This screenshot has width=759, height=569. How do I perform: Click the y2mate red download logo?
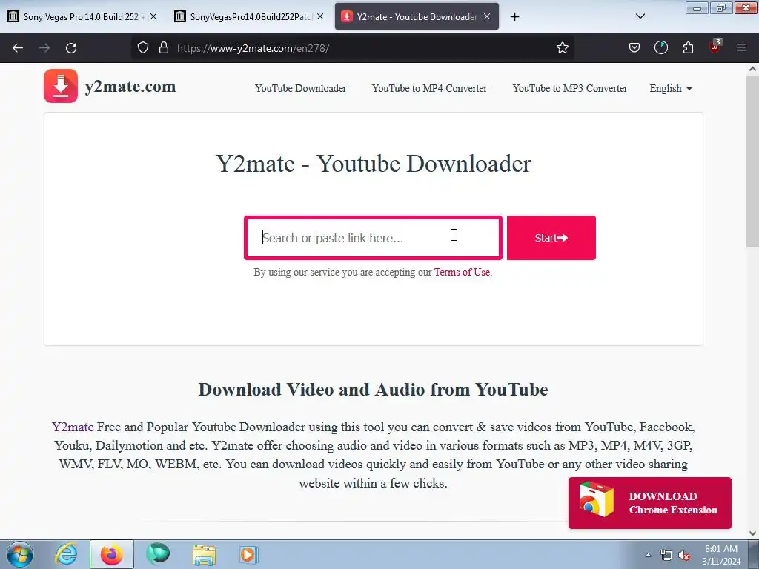(61, 86)
